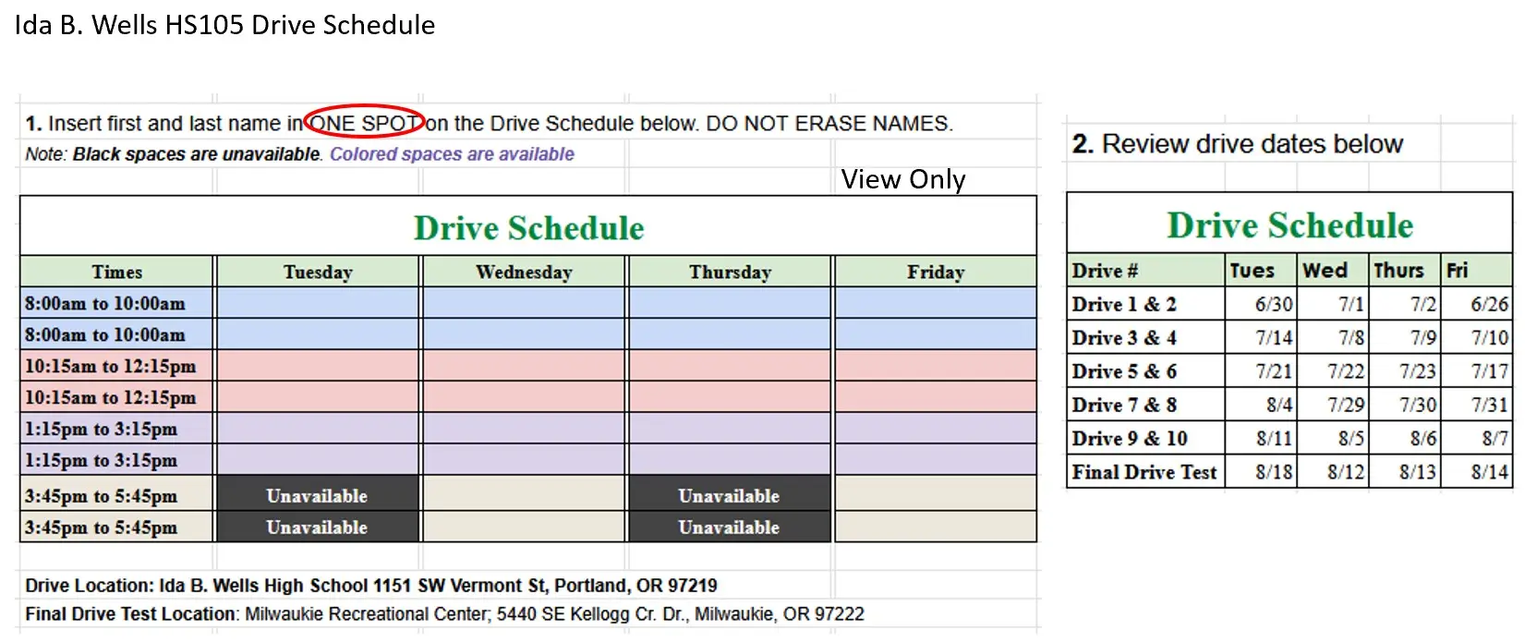Click the red-circled ONE SPOT text
Image resolution: width=1525 pixels, height=643 pixels.
point(364,123)
